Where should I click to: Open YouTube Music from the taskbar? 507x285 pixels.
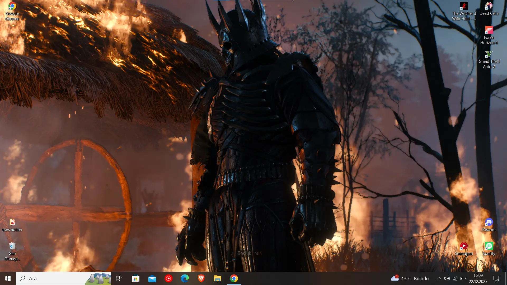tap(168, 278)
